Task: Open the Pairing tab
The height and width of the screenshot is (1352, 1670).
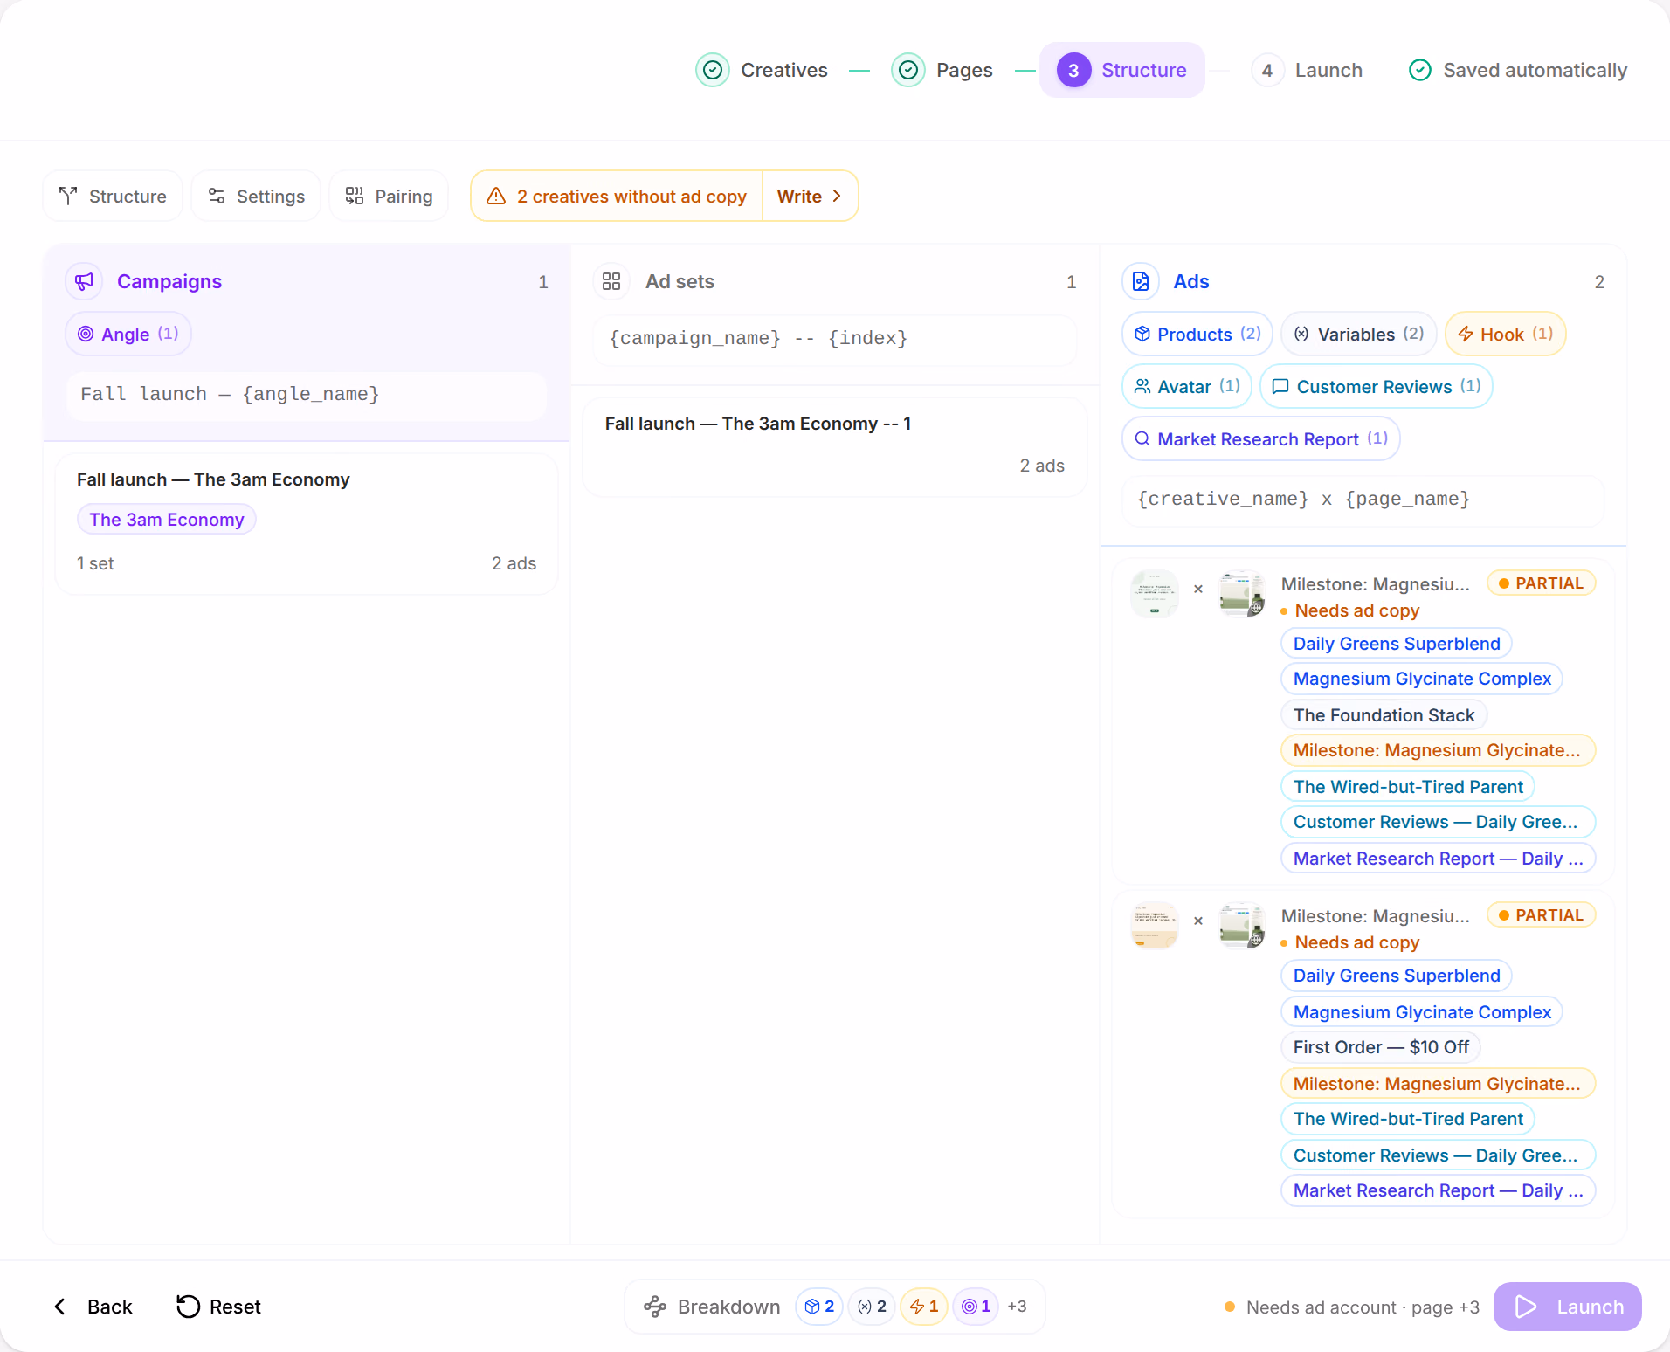Action: point(389,196)
